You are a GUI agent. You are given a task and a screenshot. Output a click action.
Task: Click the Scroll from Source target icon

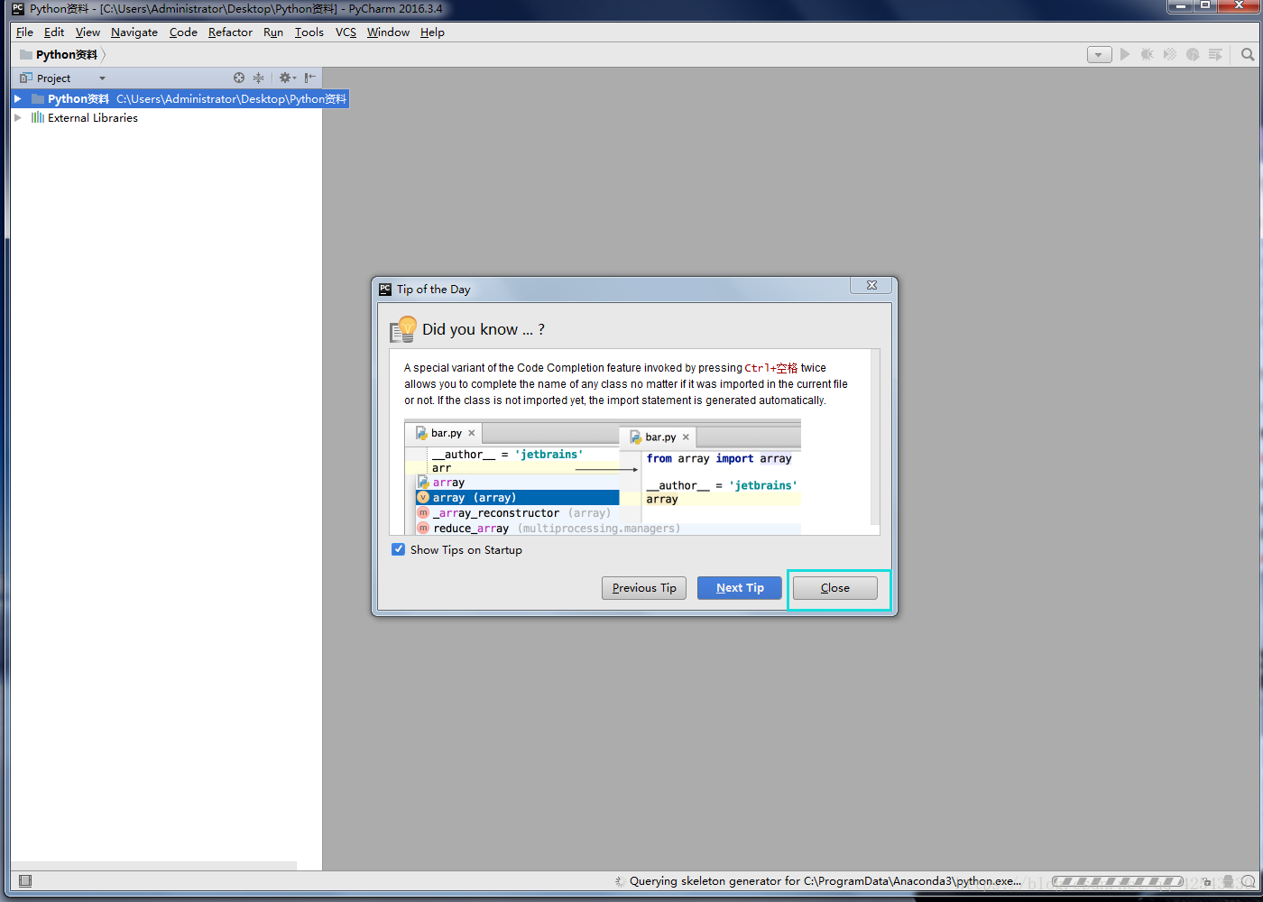[239, 78]
